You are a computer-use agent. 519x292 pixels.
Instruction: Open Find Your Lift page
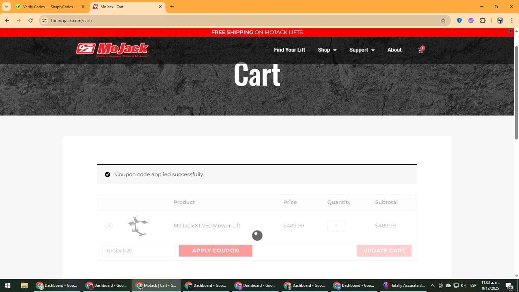pos(290,50)
